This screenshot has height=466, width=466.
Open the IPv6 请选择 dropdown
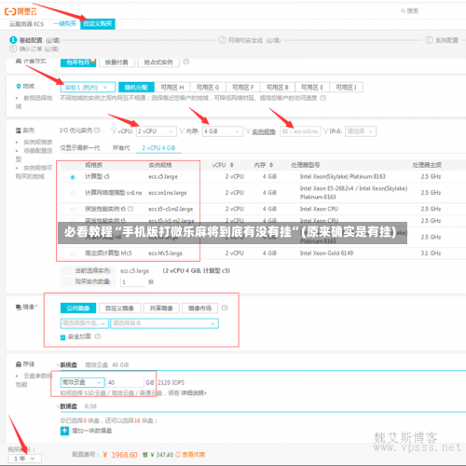(361, 131)
